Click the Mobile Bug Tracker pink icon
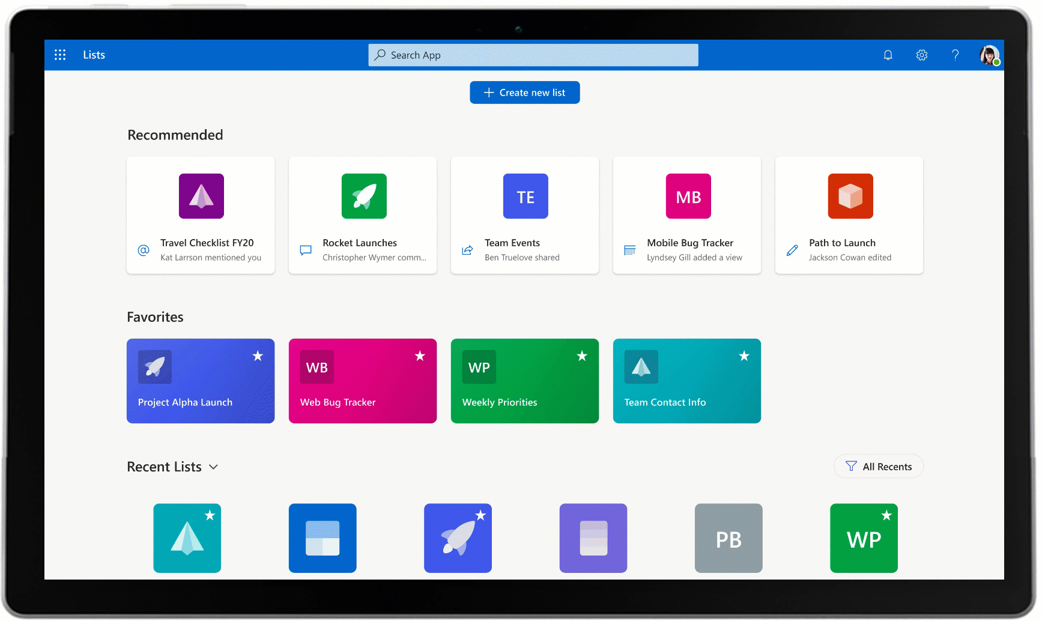The height and width of the screenshot is (621, 1042). coord(688,196)
